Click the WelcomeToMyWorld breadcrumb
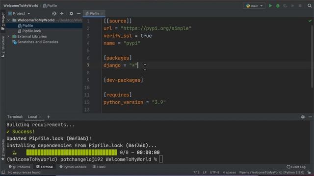This screenshot has width=314, height=176. click(21, 5)
